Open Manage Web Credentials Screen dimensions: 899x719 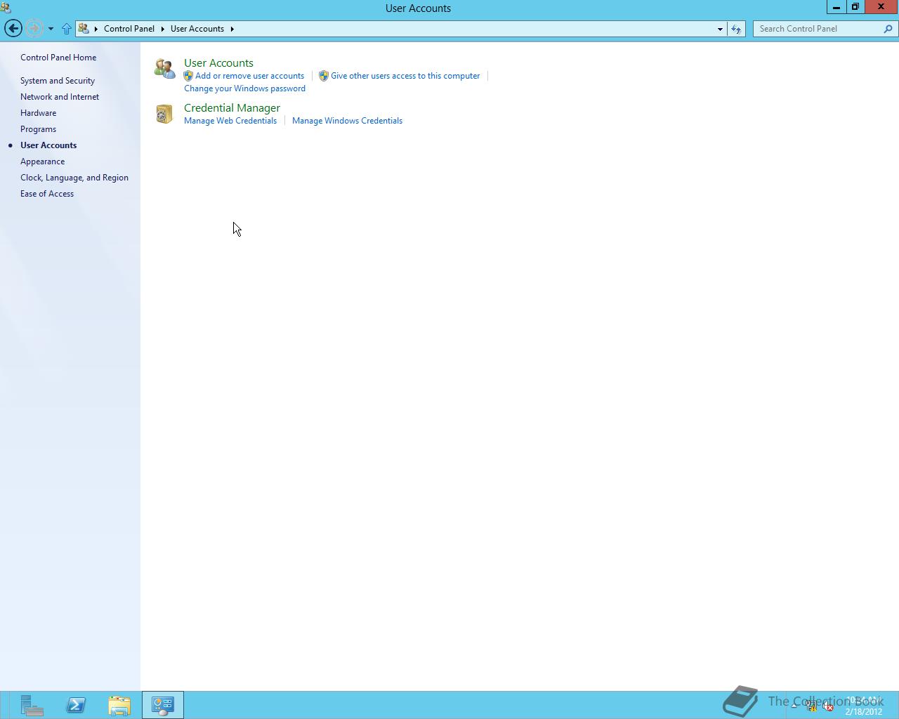click(230, 121)
